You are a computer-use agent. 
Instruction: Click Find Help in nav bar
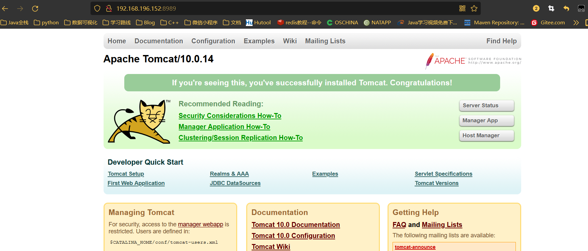tap(501, 41)
